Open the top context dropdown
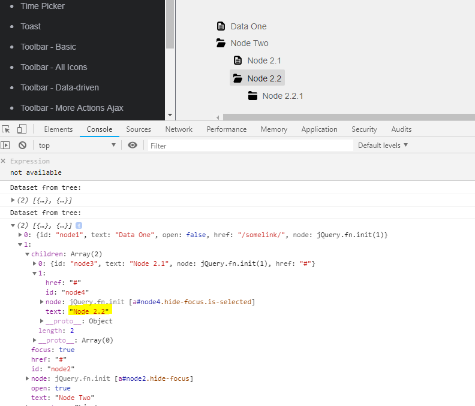Image resolution: width=475 pixels, height=406 pixels. coord(77,146)
